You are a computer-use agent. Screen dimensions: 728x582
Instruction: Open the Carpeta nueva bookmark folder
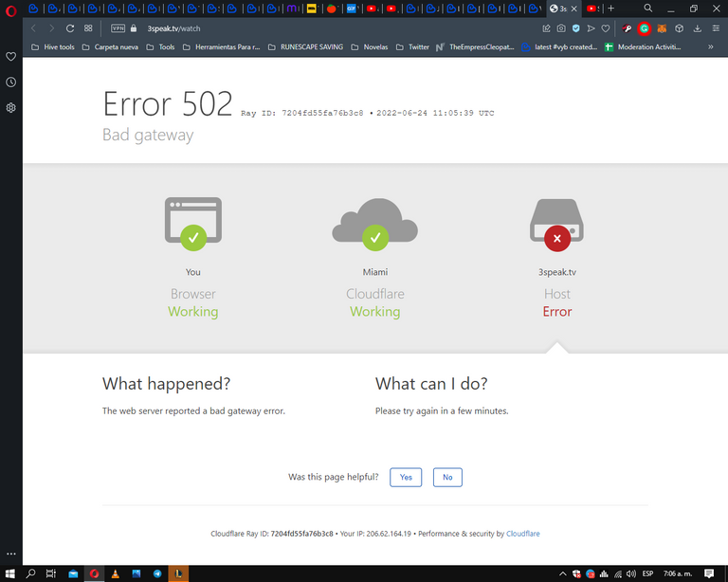pos(110,46)
